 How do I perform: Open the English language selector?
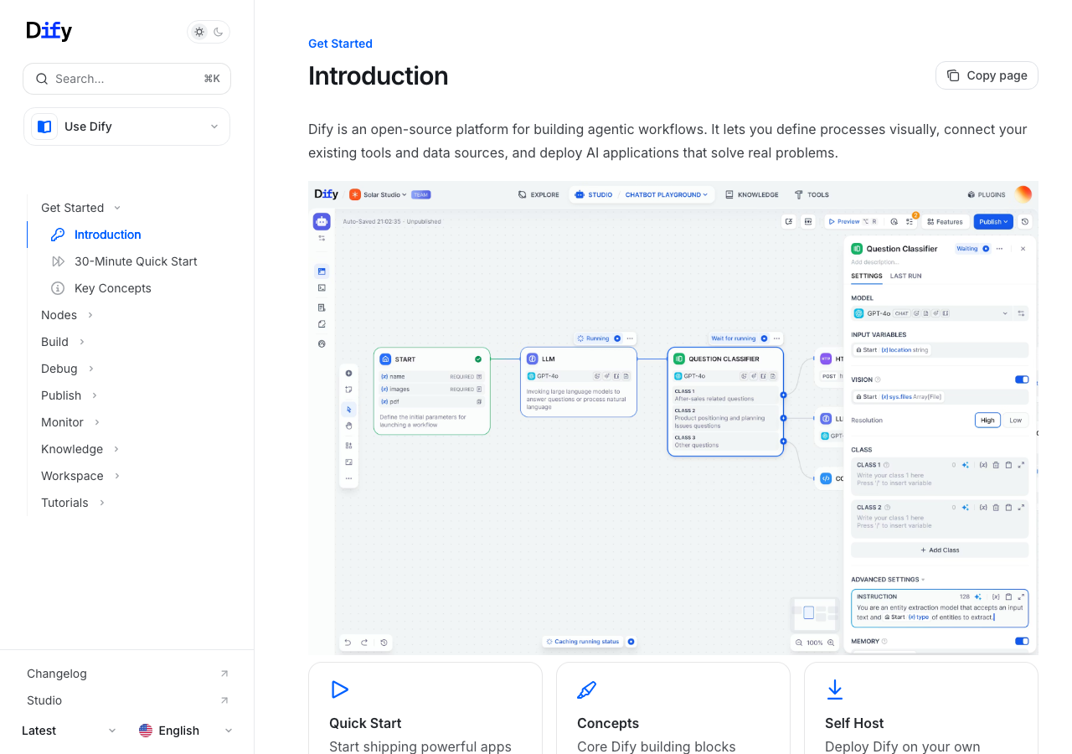click(185, 731)
